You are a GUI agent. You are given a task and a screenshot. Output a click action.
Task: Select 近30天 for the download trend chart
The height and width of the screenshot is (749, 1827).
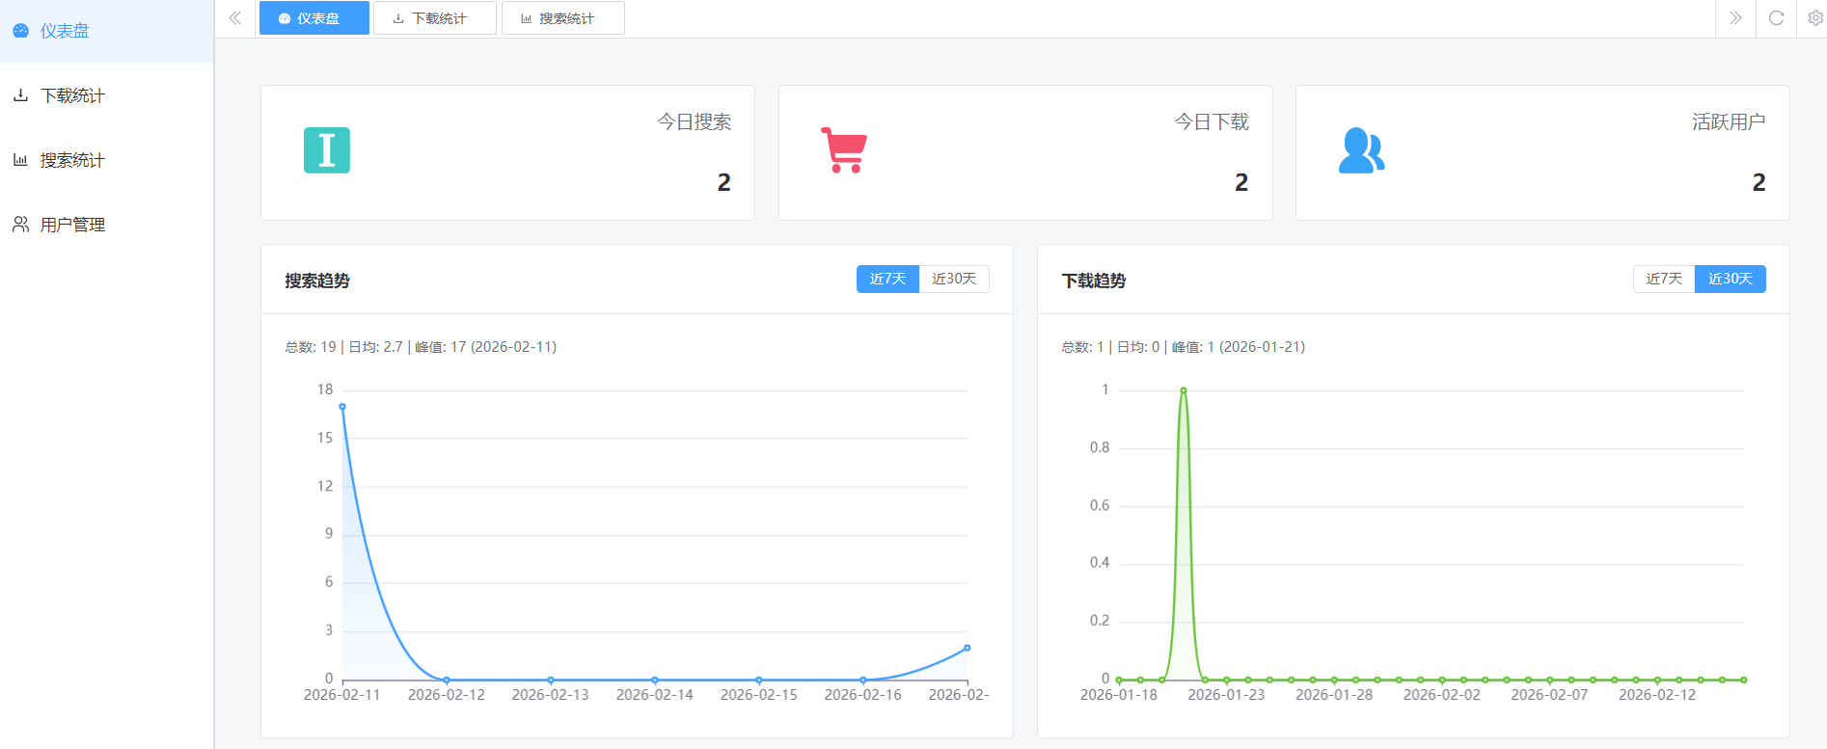pos(1730,279)
